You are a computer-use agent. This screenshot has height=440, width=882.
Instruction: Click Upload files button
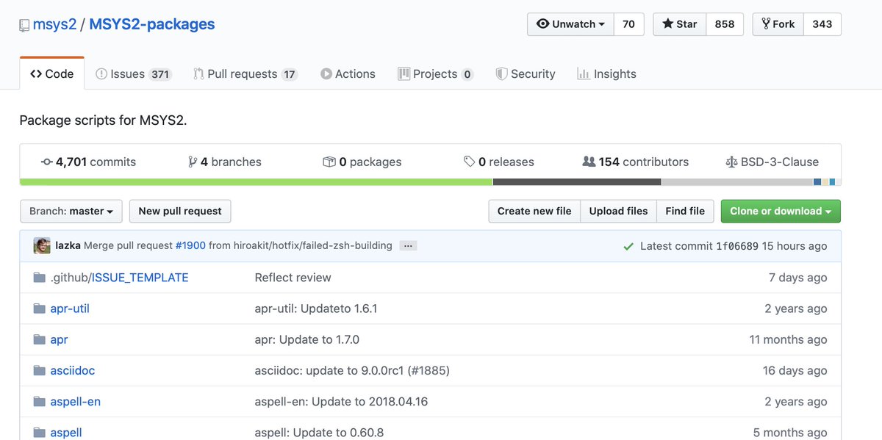tap(618, 211)
